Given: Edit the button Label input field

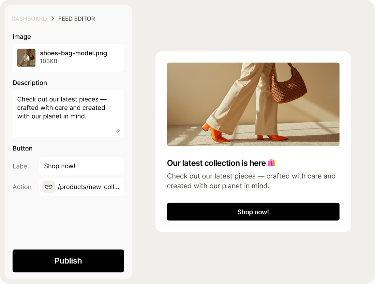Looking at the screenshot, I should coord(82,166).
